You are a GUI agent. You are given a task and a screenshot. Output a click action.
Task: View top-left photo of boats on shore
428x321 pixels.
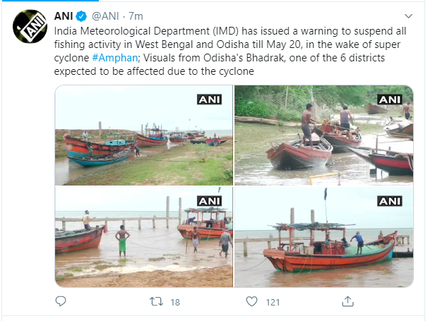click(x=143, y=135)
